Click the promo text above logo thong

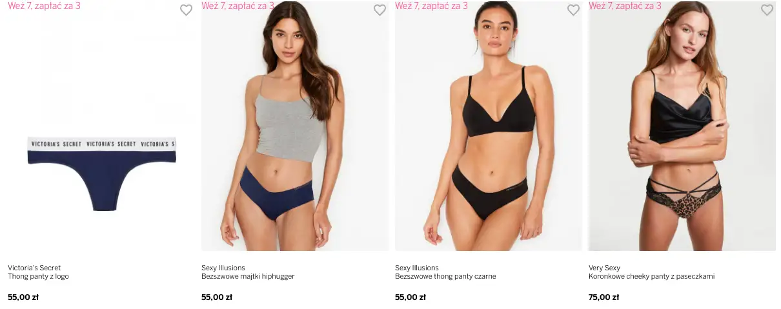[x=44, y=6]
